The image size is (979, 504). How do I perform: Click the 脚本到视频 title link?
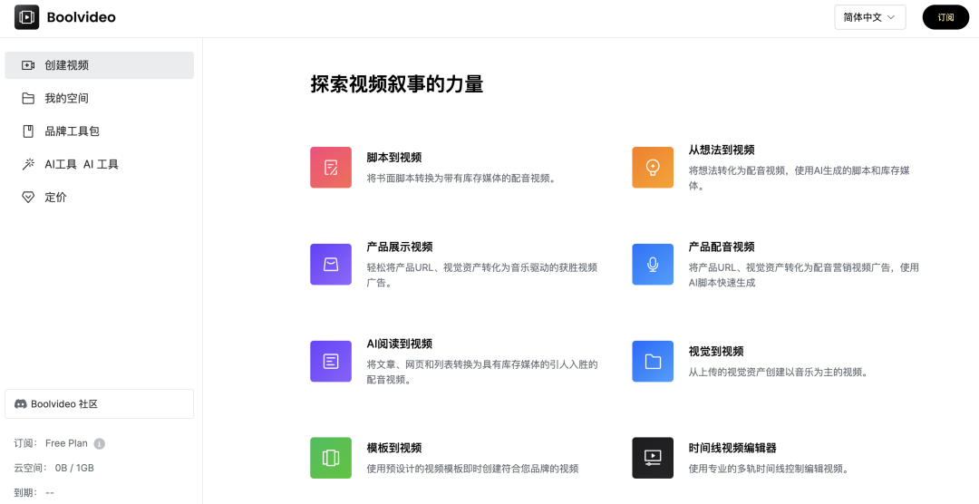tap(393, 158)
